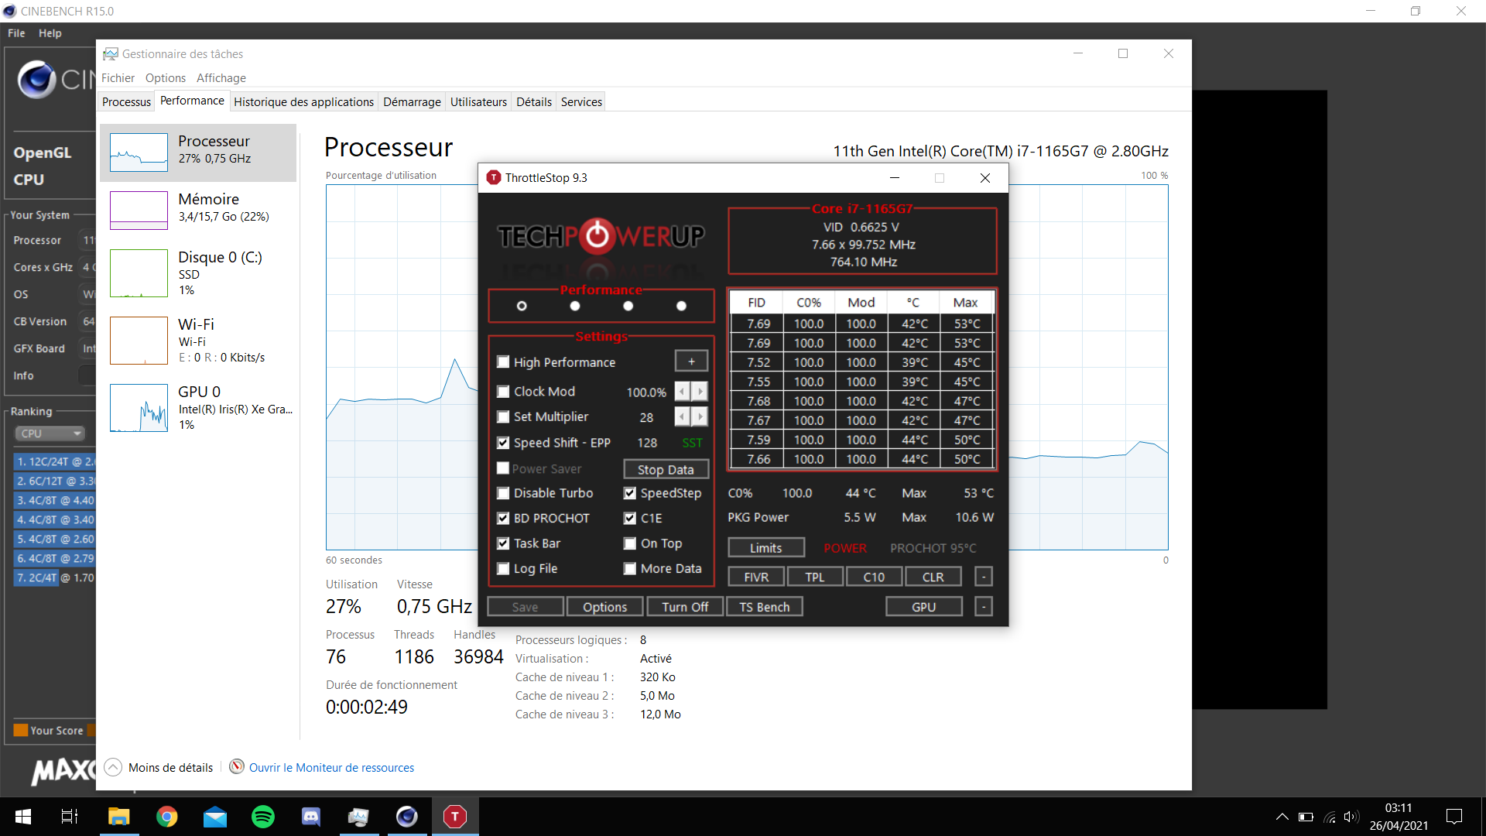Open the battery status tray icon
This screenshot has height=836, width=1486.
(1306, 817)
